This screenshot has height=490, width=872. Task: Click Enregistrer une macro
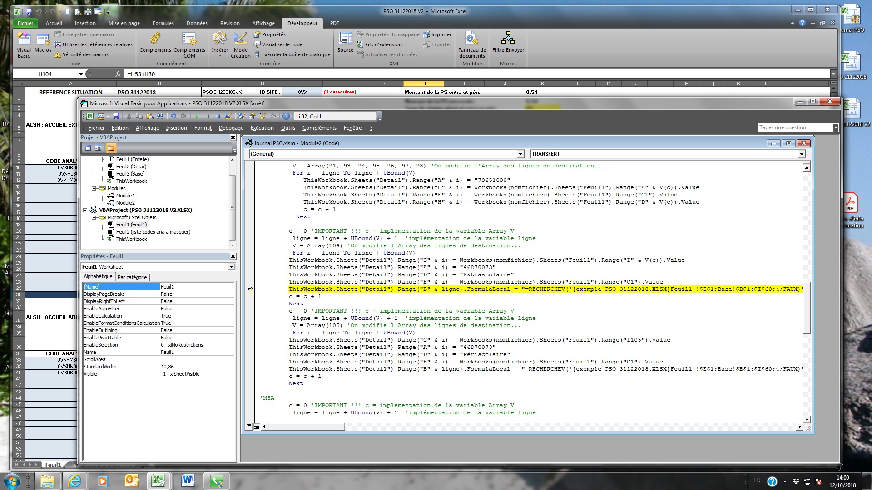(84, 34)
